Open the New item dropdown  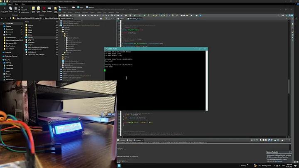point(64,7)
